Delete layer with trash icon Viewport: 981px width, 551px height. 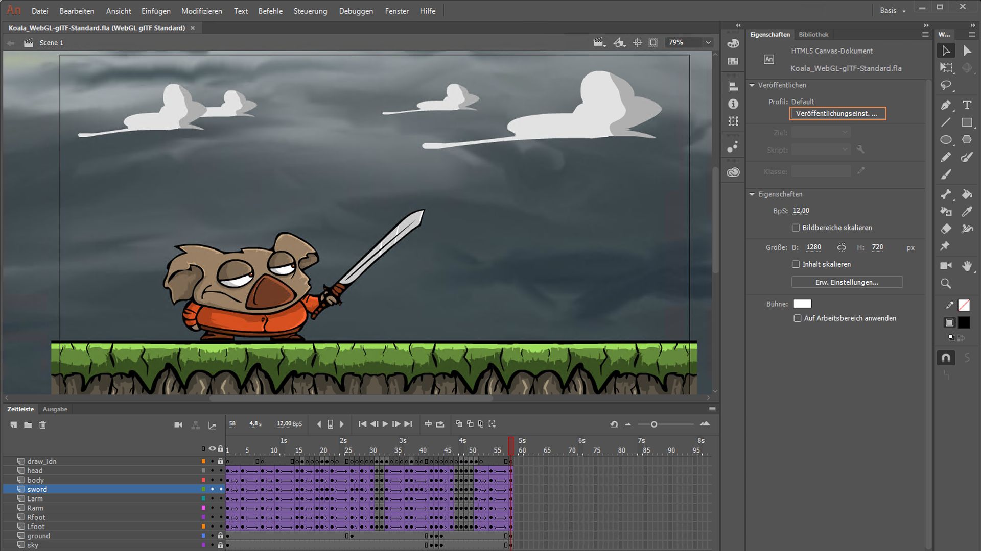[43, 425]
